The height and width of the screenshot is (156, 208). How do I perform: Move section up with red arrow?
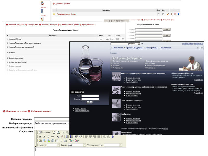pyautogui.click(x=175, y=14)
